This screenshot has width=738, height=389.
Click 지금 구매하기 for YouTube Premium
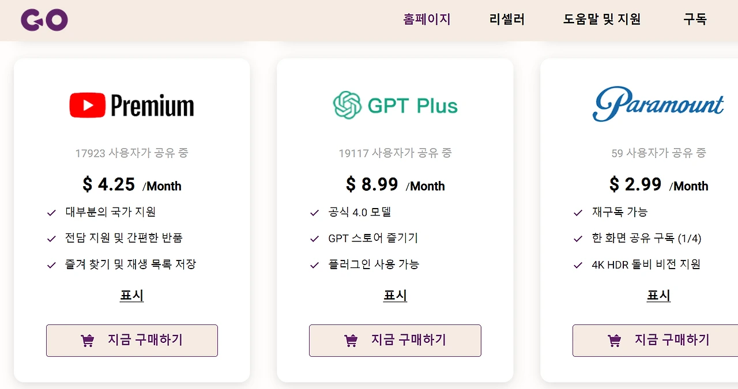coord(131,341)
